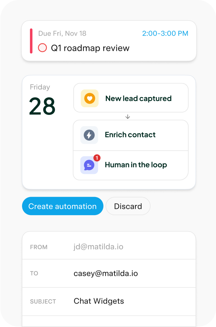216x327 pixels.
Task: Click the down arrow between workflow steps
Action: (128, 117)
